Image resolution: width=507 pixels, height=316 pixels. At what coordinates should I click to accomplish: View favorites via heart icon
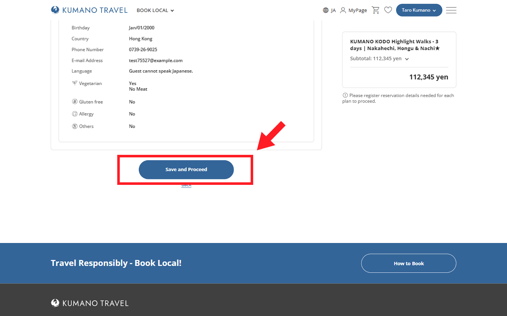[388, 10]
